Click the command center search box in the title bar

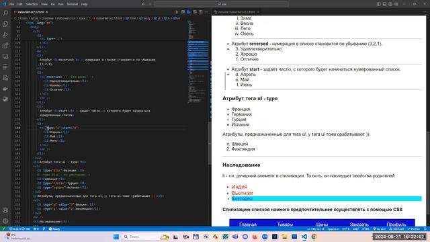221,4
